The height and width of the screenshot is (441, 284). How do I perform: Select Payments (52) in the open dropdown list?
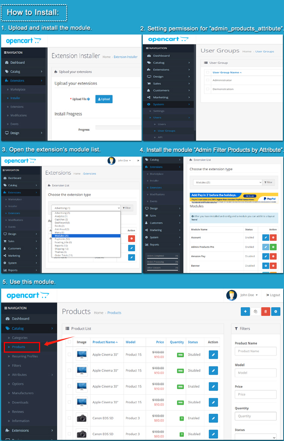pos(86,239)
